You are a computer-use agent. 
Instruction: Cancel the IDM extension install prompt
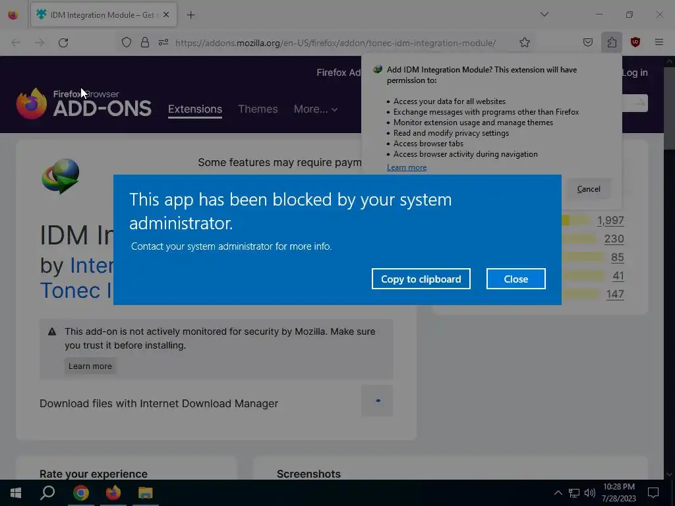(x=588, y=189)
